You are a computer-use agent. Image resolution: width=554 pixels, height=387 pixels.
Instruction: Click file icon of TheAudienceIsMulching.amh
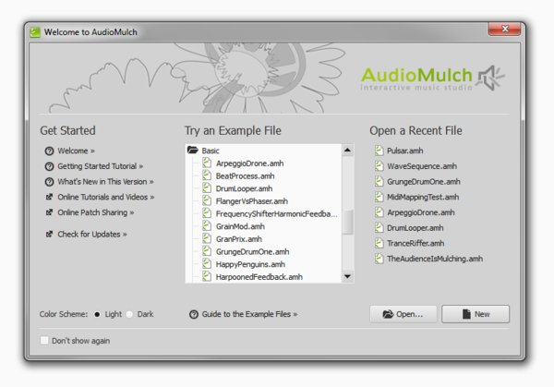(x=379, y=259)
